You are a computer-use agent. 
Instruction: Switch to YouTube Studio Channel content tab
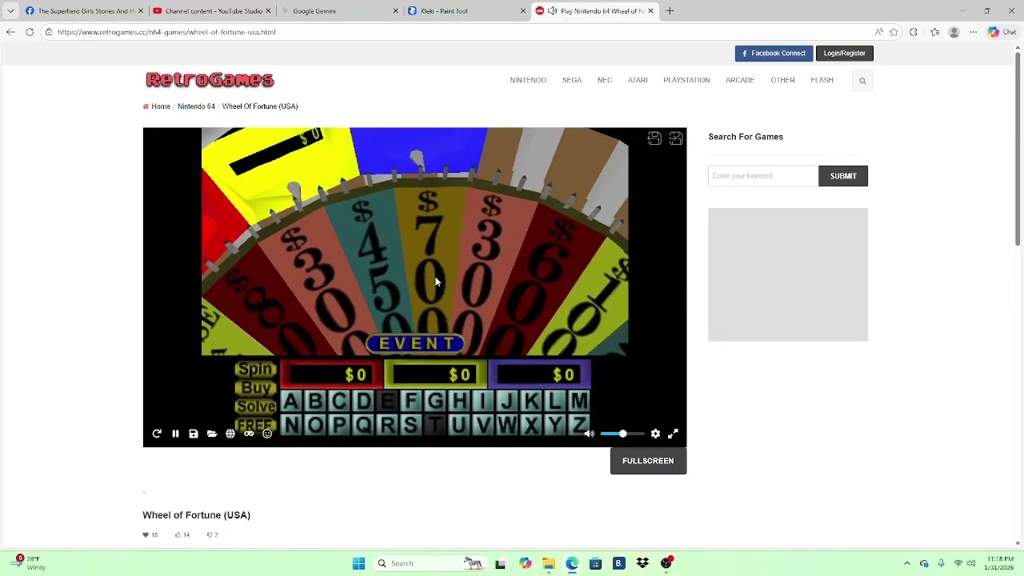211,11
